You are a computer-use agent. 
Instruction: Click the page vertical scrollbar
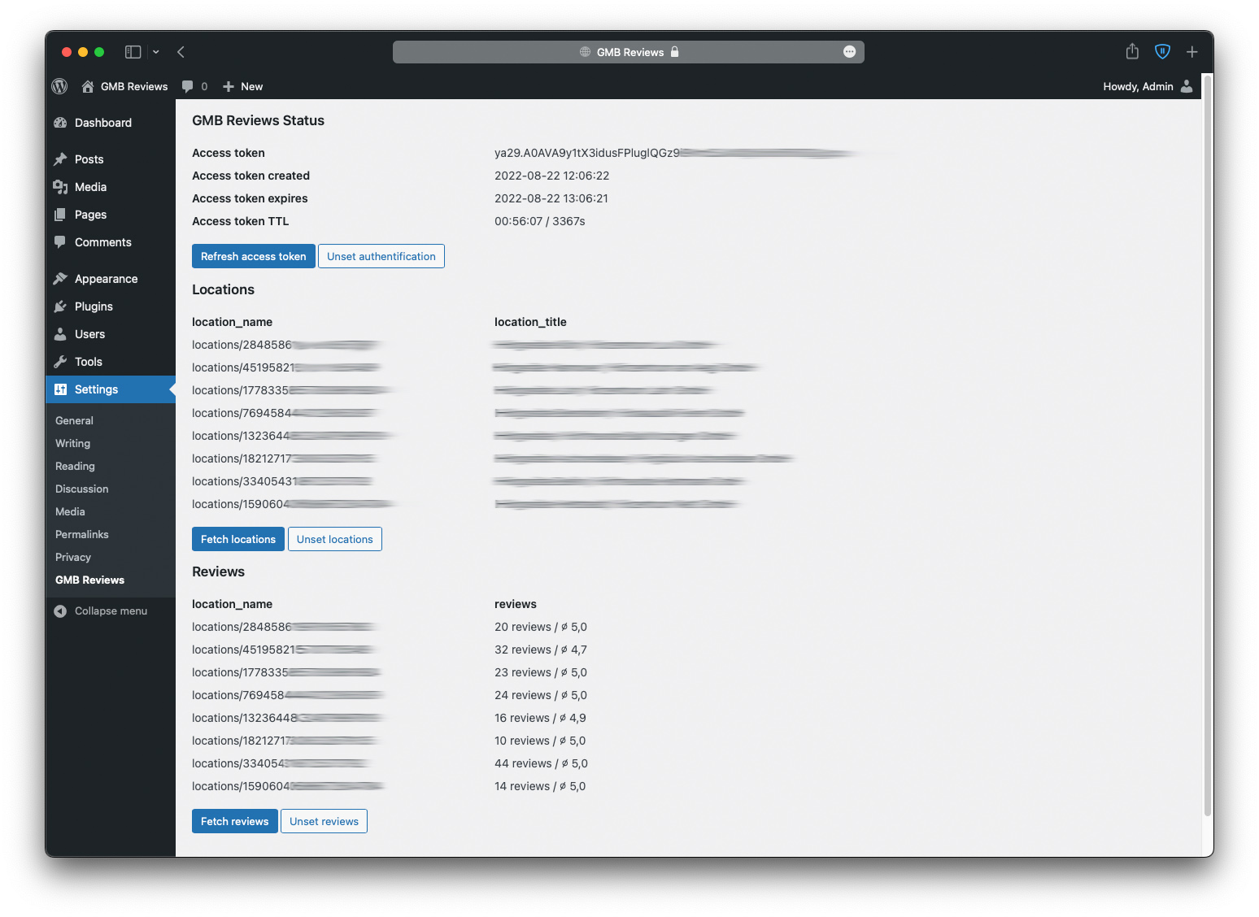pos(1208,447)
